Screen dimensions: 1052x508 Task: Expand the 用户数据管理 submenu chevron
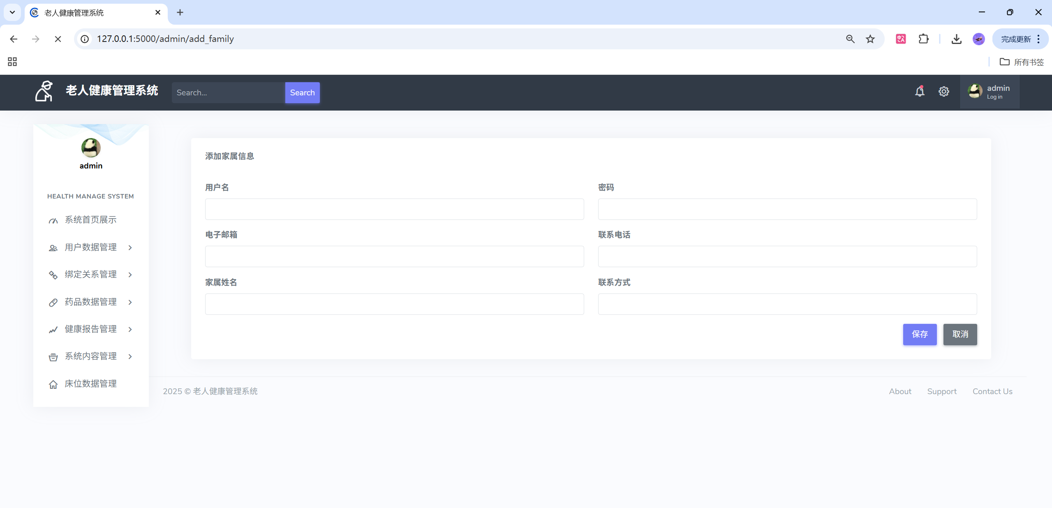(130, 247)
